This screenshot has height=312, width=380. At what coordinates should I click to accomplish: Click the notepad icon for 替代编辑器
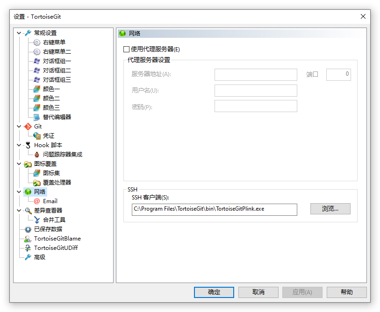[x=37, y=117]
